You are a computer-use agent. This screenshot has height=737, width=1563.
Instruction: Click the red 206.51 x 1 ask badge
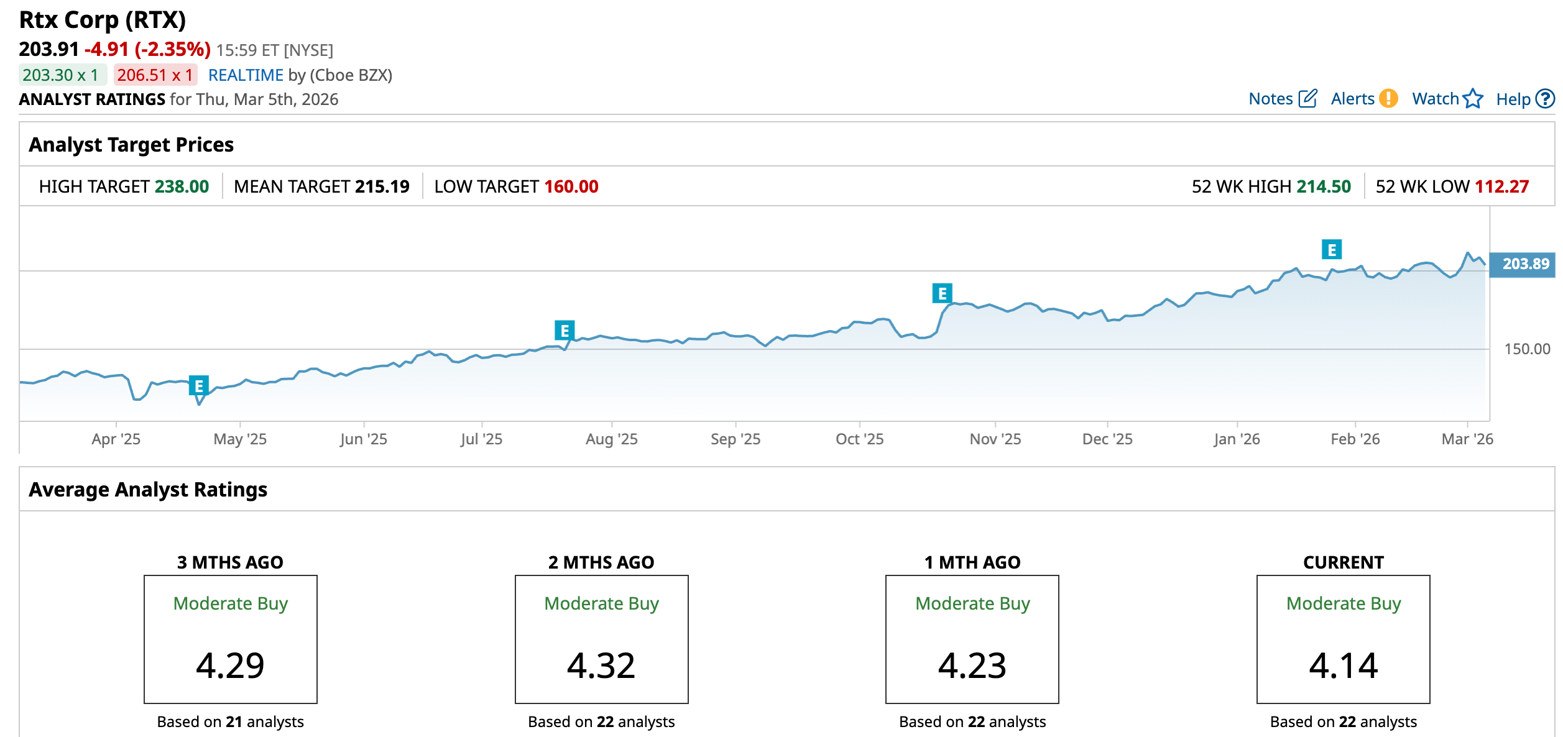pyautogui.click(x=155, y=75)
